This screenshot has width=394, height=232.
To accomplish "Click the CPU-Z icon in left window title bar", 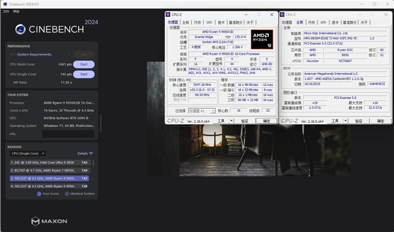I will point(167,15).
